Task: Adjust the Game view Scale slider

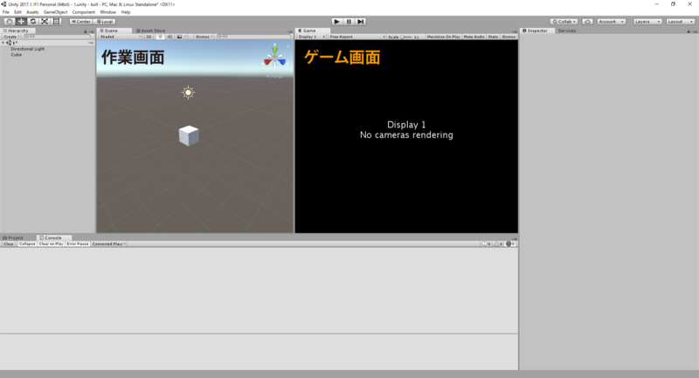Action: point(405,37)
